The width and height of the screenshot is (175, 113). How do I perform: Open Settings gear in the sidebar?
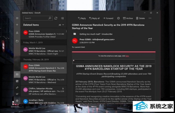(17, 101)
